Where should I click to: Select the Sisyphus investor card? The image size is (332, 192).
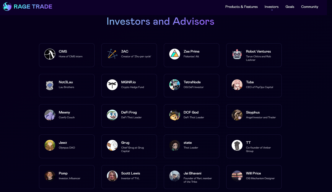254,116
